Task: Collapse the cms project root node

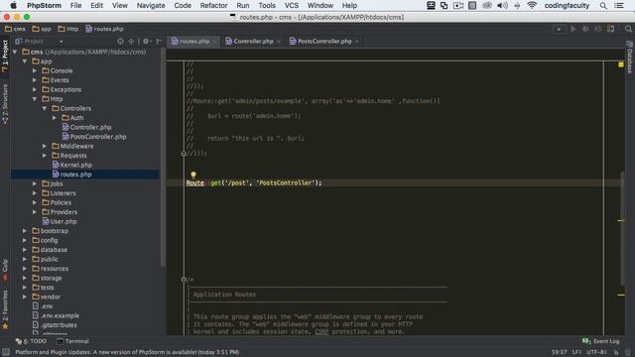Action: [x=15, y=52]
